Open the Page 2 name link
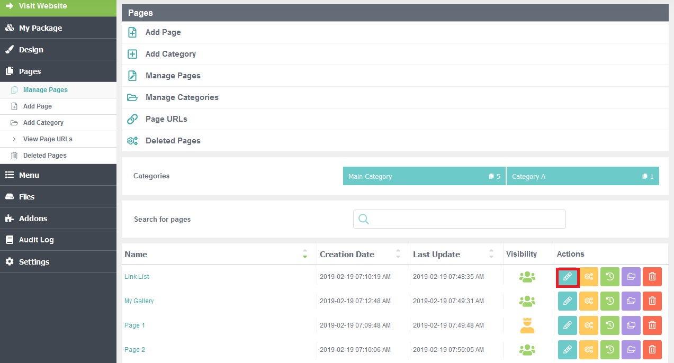 134,350
